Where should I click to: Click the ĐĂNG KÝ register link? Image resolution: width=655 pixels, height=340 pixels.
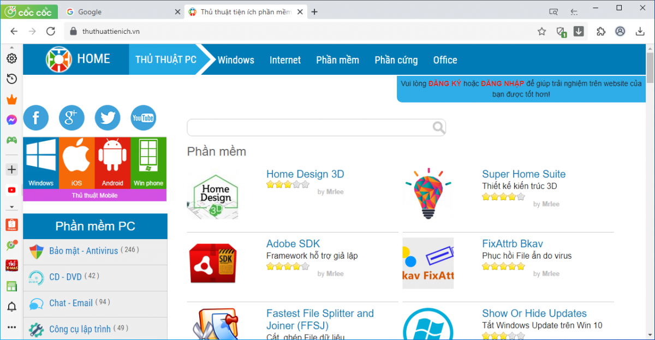(445, 83)
